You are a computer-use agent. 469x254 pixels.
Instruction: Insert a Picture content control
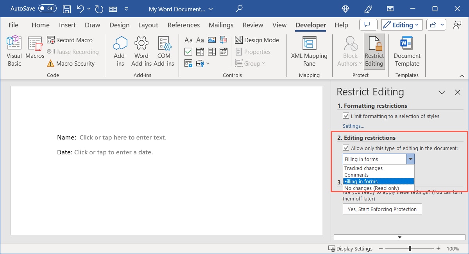tap(211, 40)
